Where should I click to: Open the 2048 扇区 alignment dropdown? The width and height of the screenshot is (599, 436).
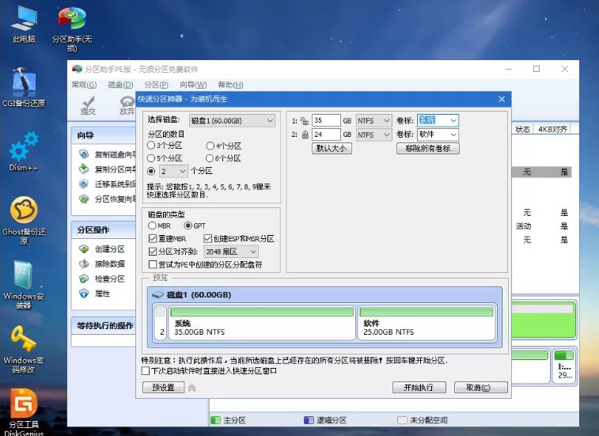tap(231, 252)
